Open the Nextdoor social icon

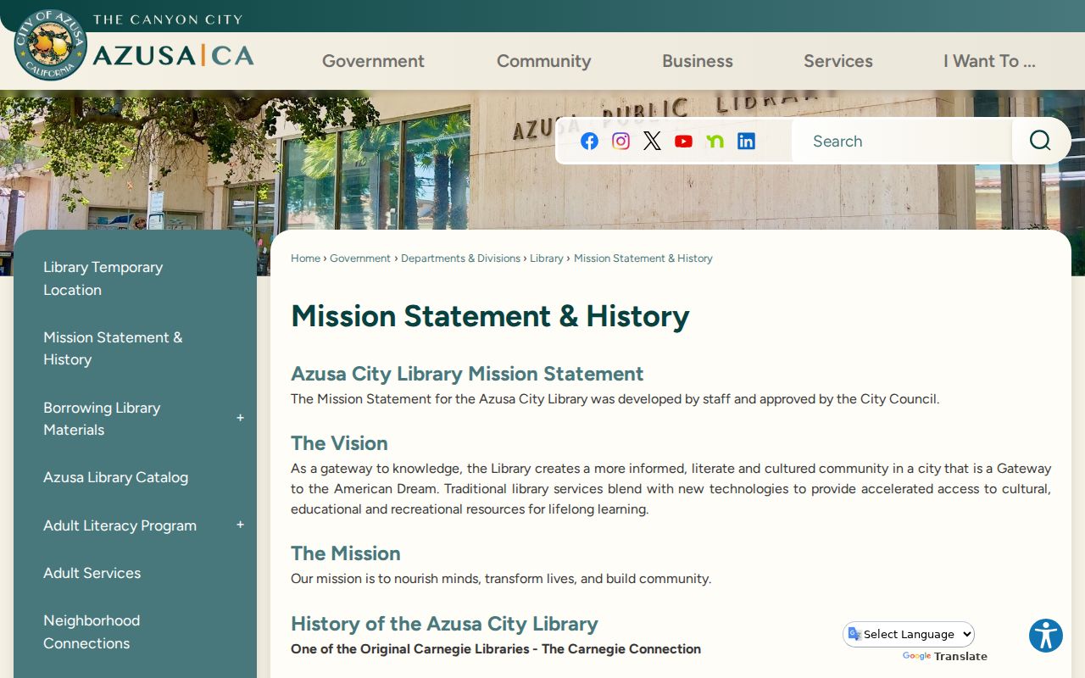(715, 142)
